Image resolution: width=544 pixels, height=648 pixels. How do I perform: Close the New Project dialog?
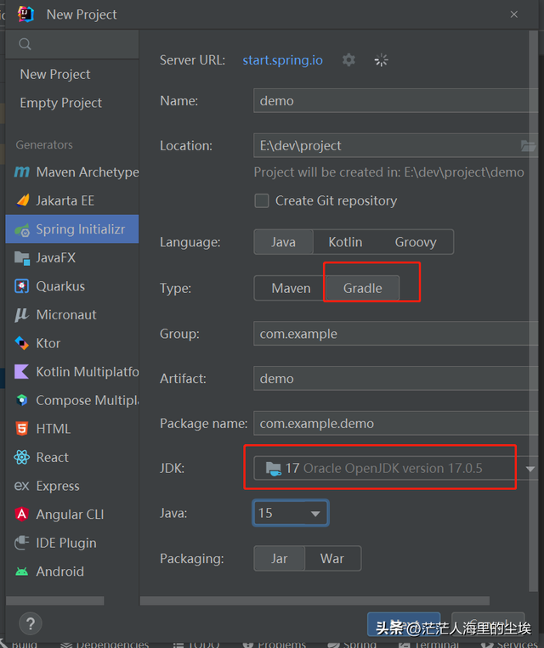(513, 14)
